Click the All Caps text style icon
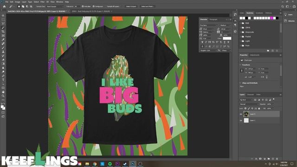 210,42
